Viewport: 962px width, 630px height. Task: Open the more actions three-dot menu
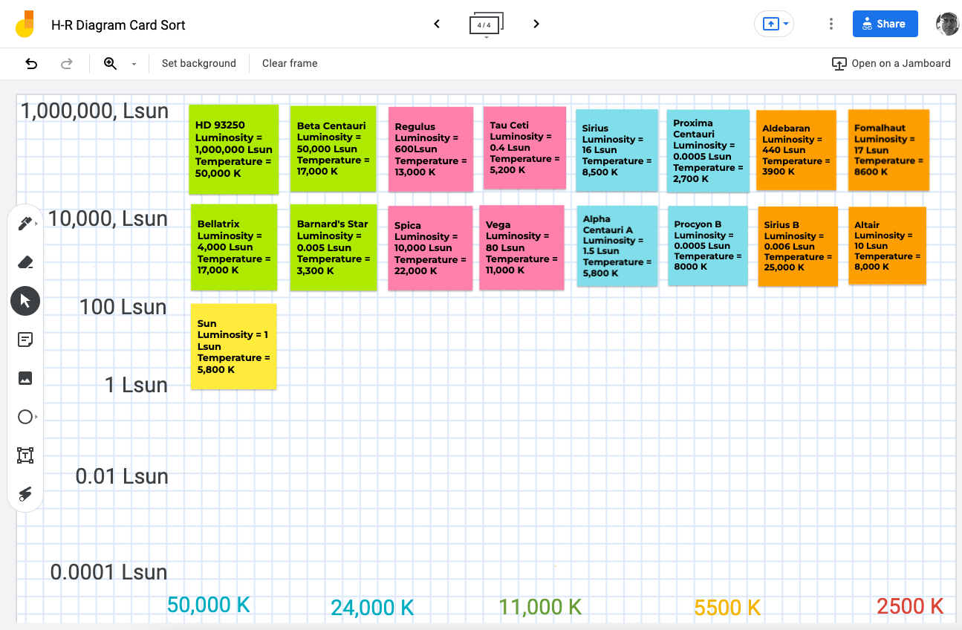tap(831, 23)
